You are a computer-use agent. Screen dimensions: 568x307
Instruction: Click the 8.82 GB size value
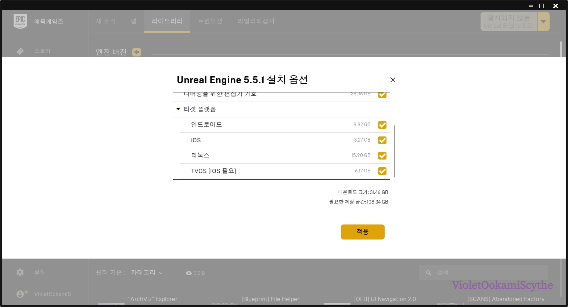pos(362,125)
